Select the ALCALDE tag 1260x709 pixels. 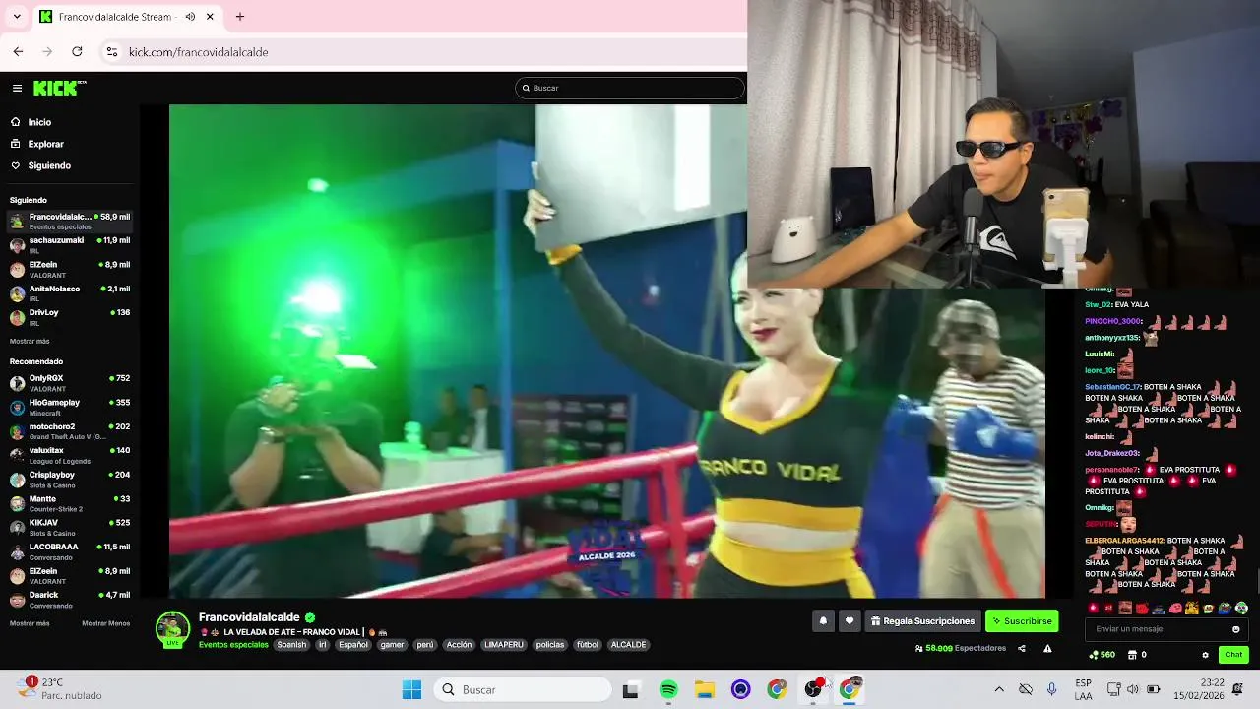(628, 645)
